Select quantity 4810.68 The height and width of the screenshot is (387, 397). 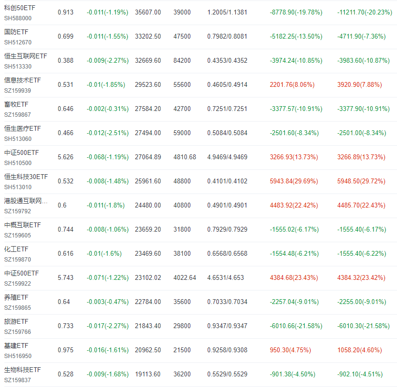click(x=185, y=157)
